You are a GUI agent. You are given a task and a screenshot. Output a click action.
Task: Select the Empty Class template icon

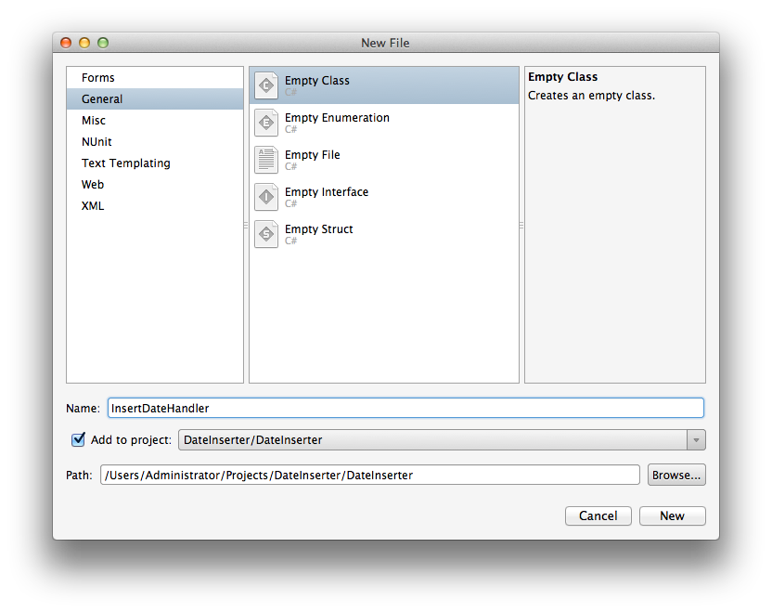266,85
